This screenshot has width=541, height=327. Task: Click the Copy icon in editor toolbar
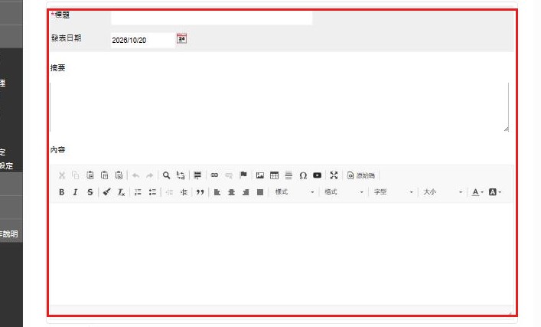(76, 175)
